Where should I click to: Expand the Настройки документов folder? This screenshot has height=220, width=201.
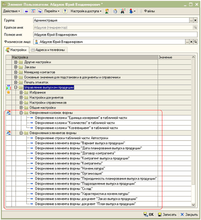[21, 98]
